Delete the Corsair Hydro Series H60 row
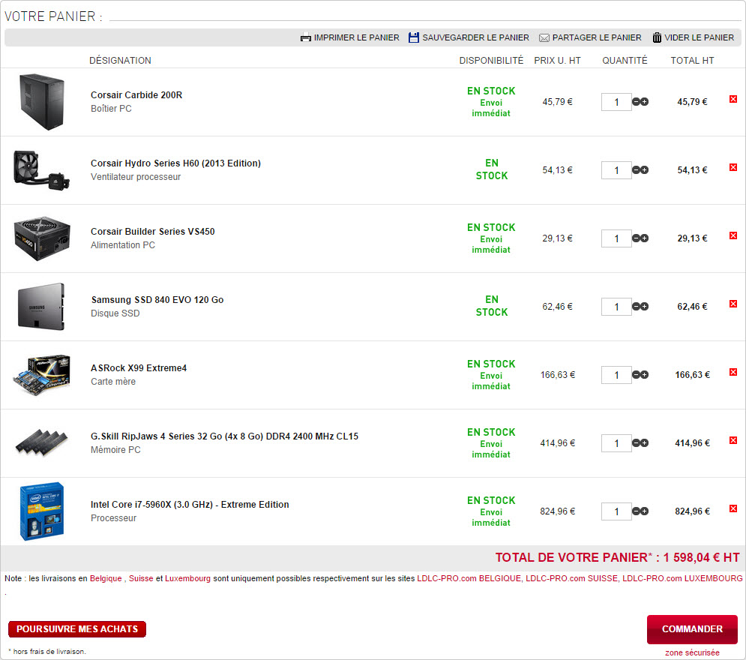The width and height of the screenshot is (746, 660). click(733, 167)
